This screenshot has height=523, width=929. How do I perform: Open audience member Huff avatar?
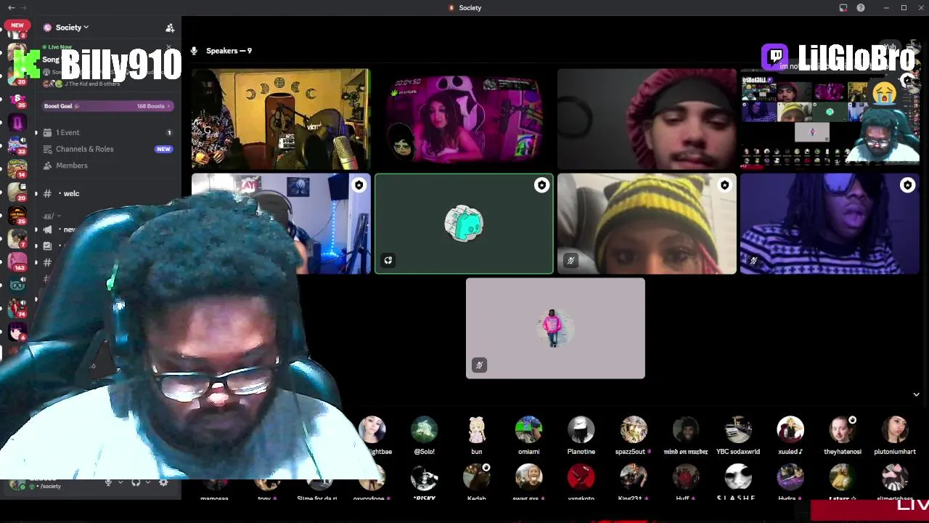tap(686, 477)
